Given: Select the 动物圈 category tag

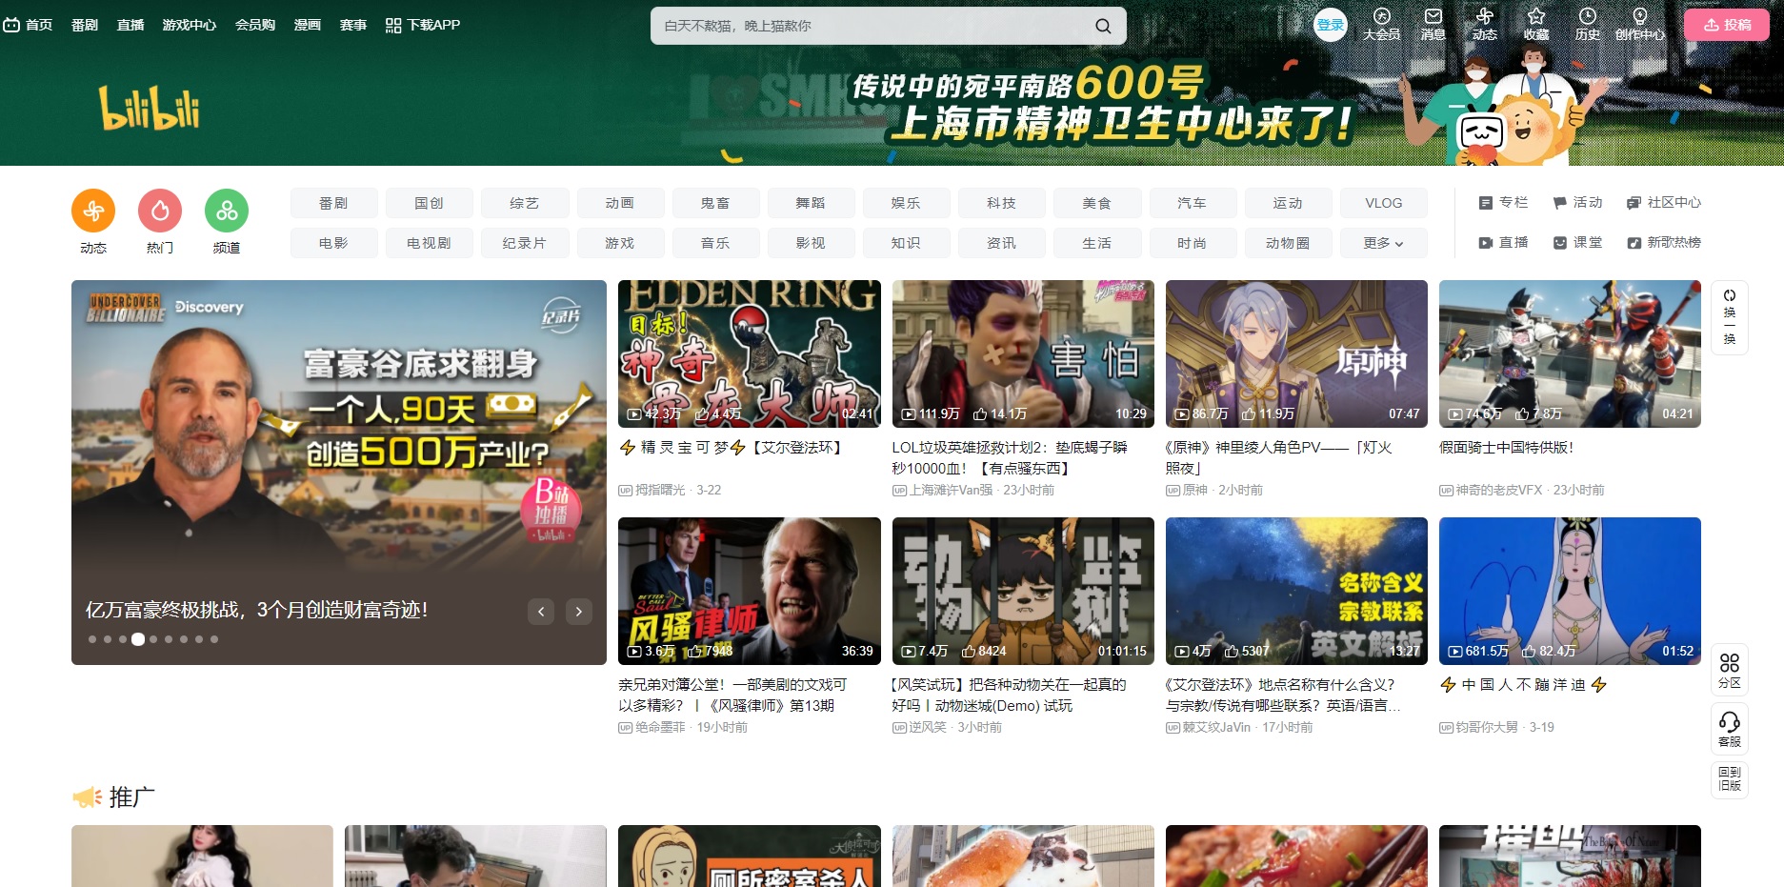Looking at the screenshot, I should [x=1288, y=243].
